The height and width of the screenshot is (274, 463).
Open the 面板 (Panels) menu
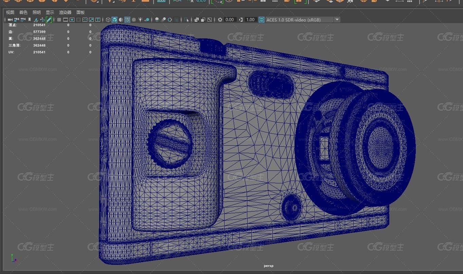point(81,13)
